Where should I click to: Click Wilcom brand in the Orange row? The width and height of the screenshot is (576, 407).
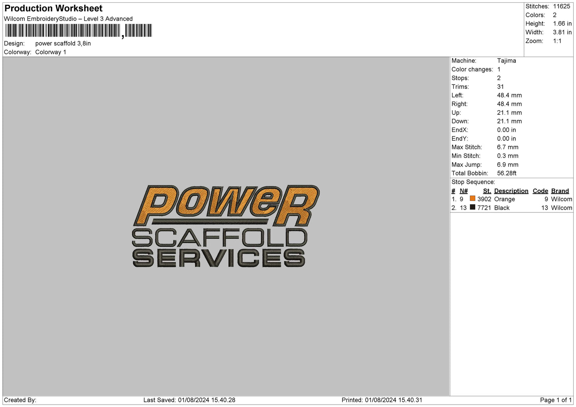(561, 199)
